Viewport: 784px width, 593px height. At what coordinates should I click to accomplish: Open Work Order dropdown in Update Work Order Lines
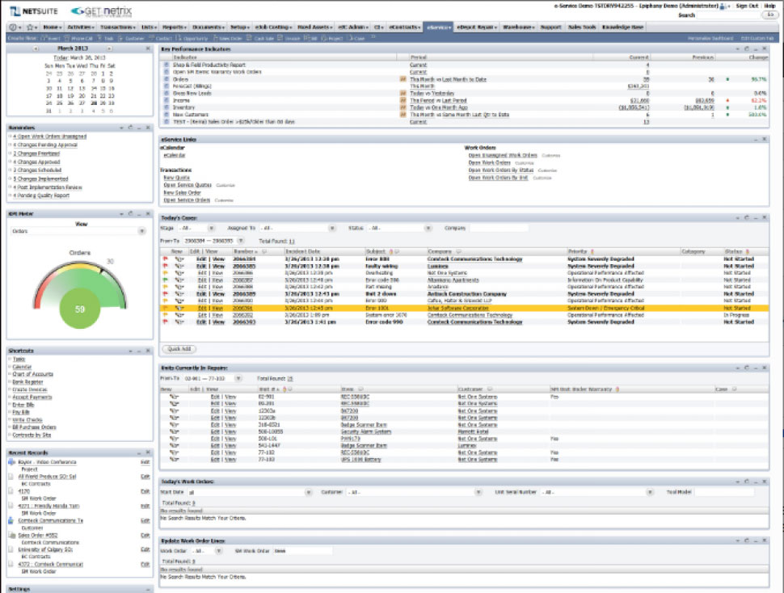pos(218,551)
